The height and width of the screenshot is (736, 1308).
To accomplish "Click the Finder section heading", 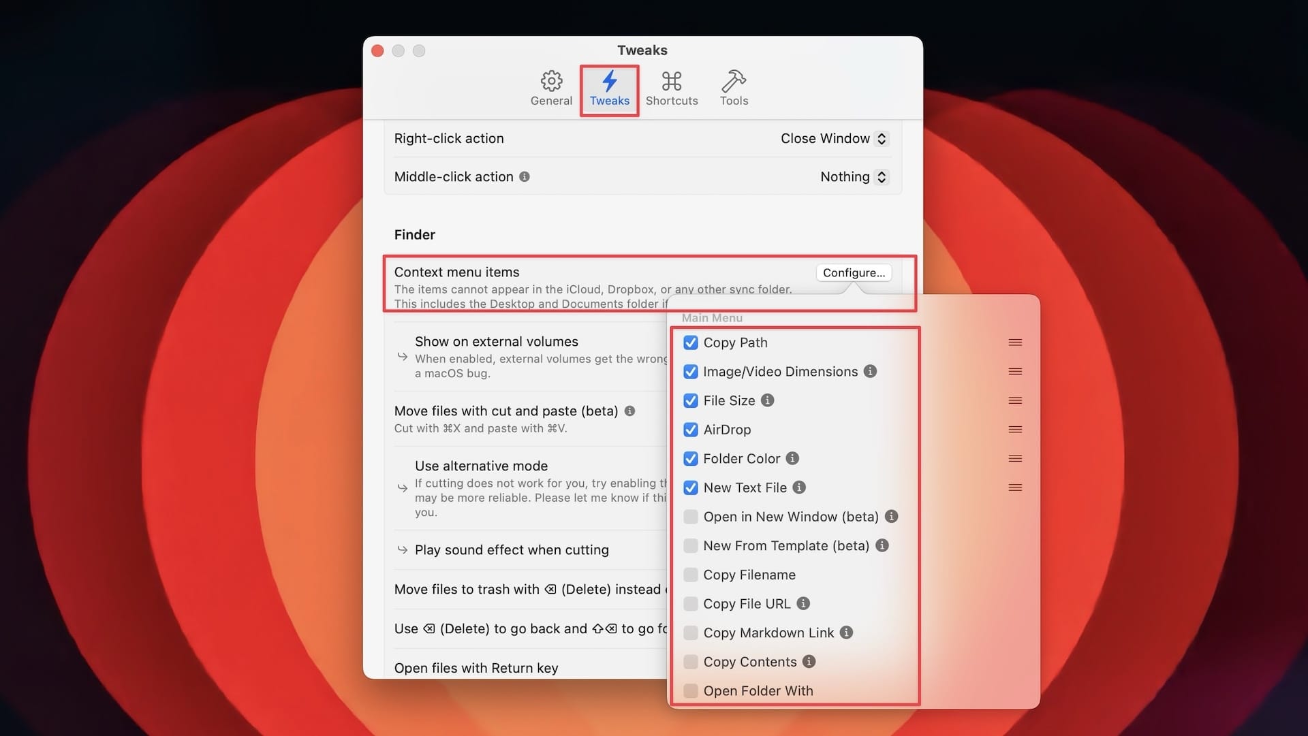I will 414,235.
